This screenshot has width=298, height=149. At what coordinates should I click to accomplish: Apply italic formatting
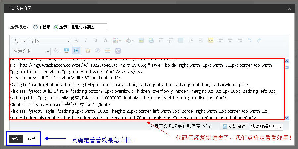86,41
